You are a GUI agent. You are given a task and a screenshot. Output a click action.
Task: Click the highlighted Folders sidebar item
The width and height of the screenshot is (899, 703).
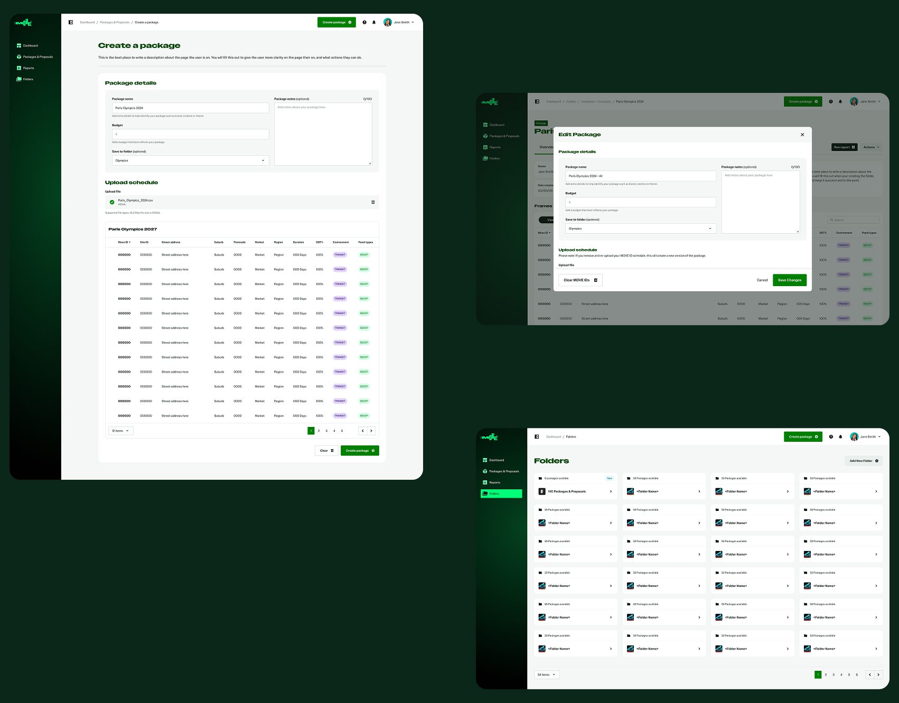(x=501, y=493)
